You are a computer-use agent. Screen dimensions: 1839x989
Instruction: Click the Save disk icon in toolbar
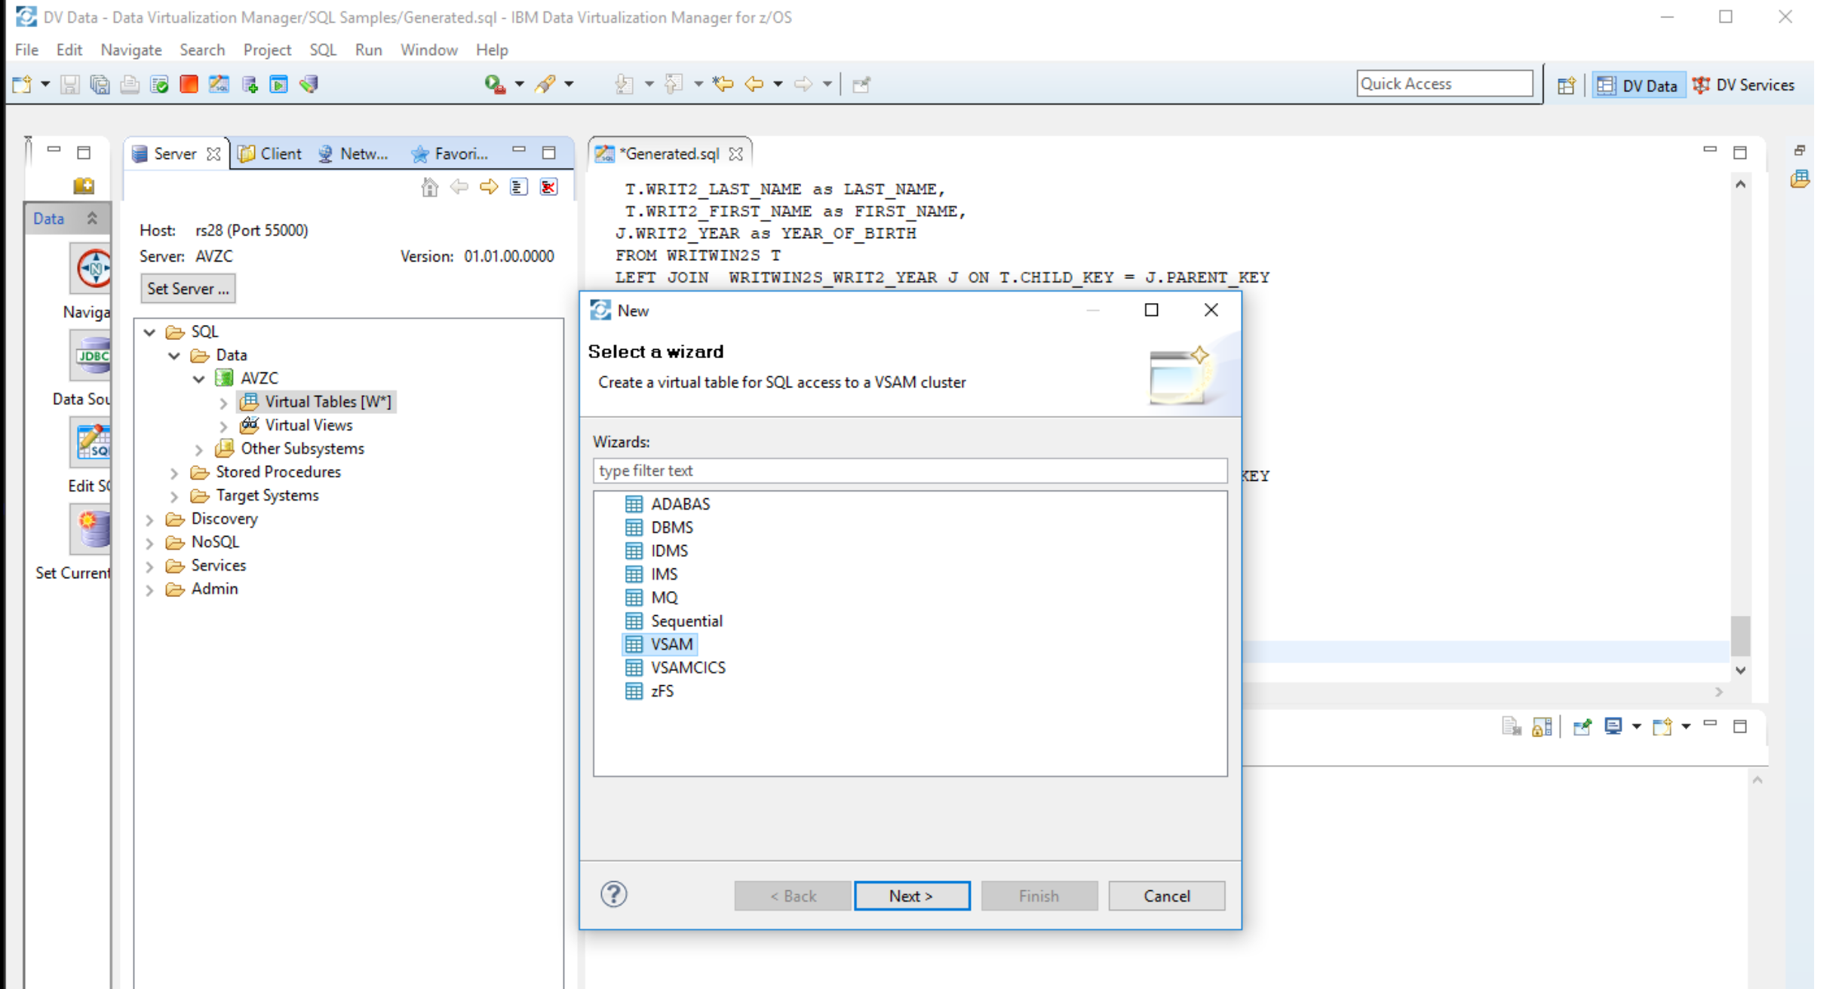coord(69,84)
